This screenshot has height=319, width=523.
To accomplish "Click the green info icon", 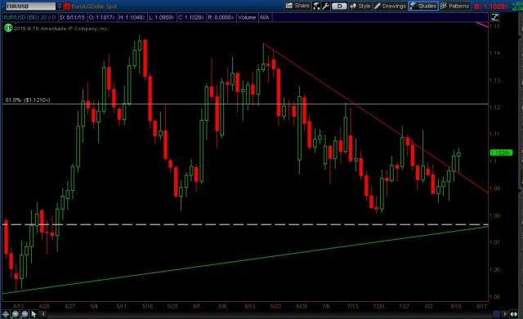I will click(x=8, y=29).
